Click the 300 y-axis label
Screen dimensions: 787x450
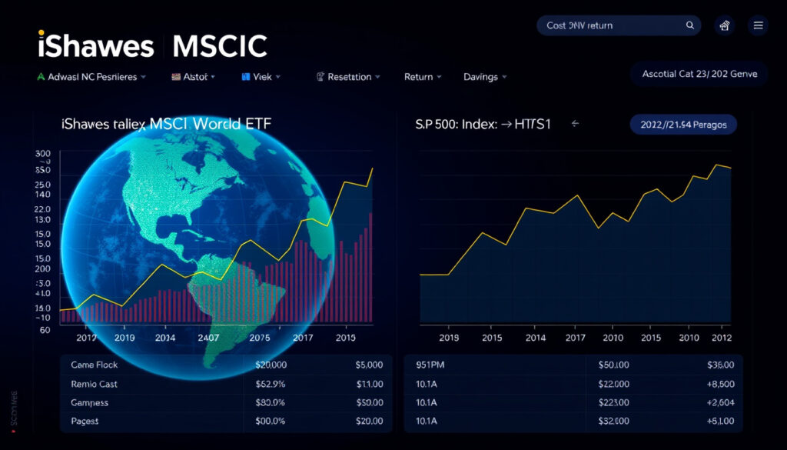(x=43, y=154)
